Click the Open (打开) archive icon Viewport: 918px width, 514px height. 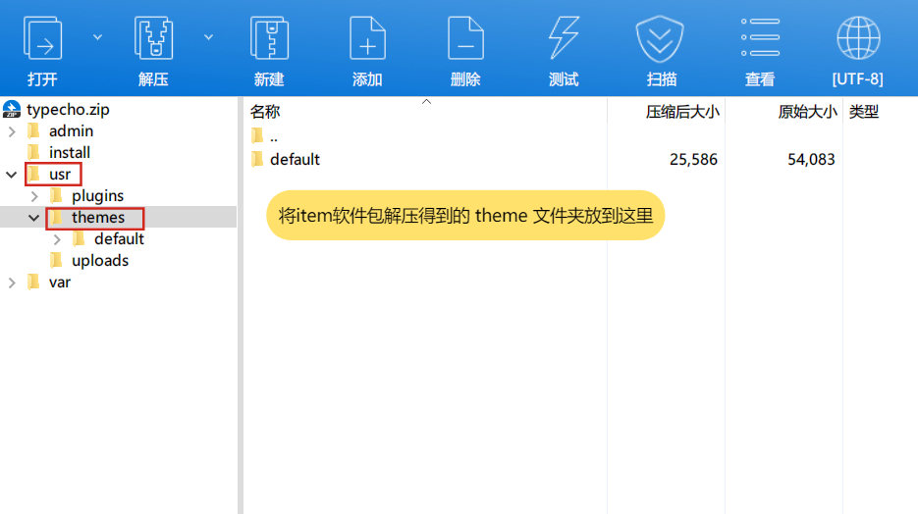[x=42, y=39]
